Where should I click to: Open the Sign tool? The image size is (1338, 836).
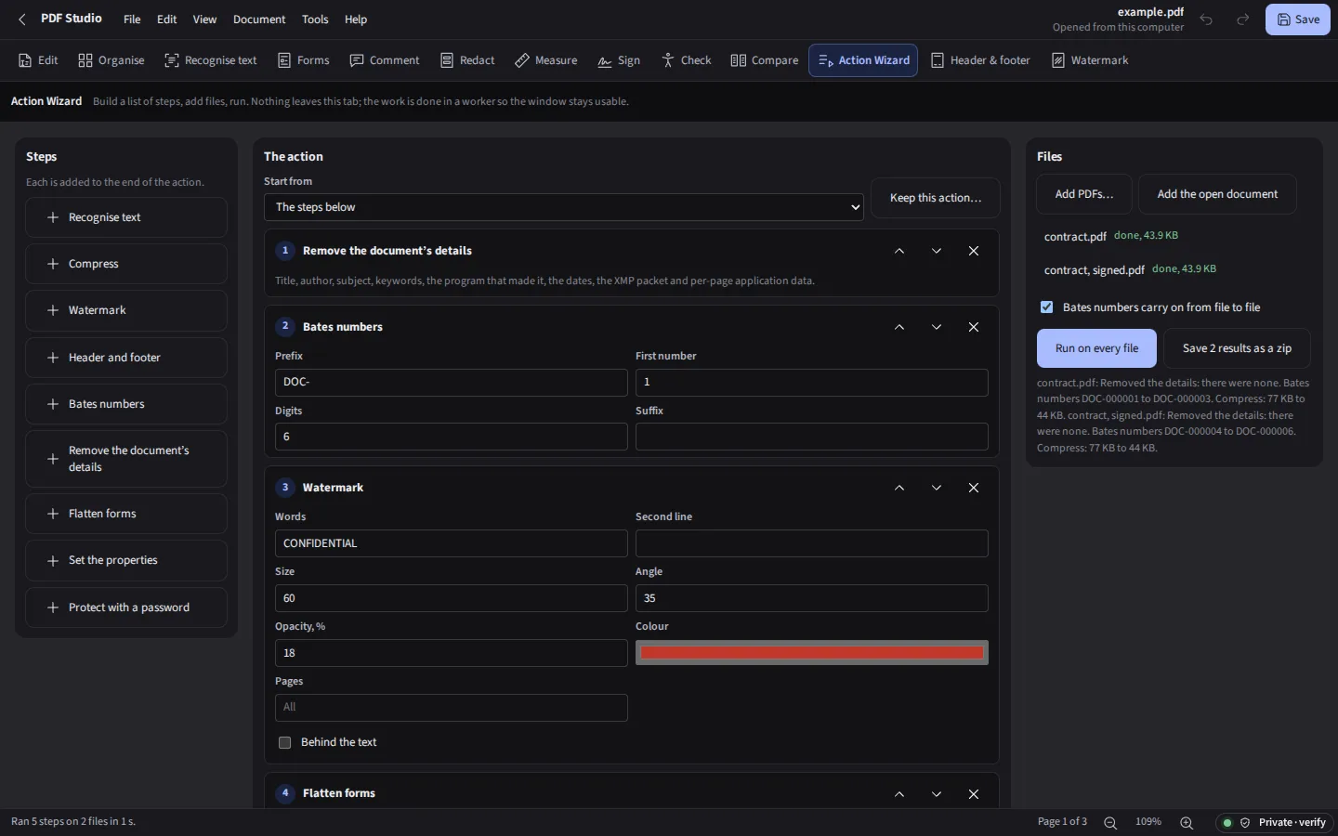[x=619, y=60]
